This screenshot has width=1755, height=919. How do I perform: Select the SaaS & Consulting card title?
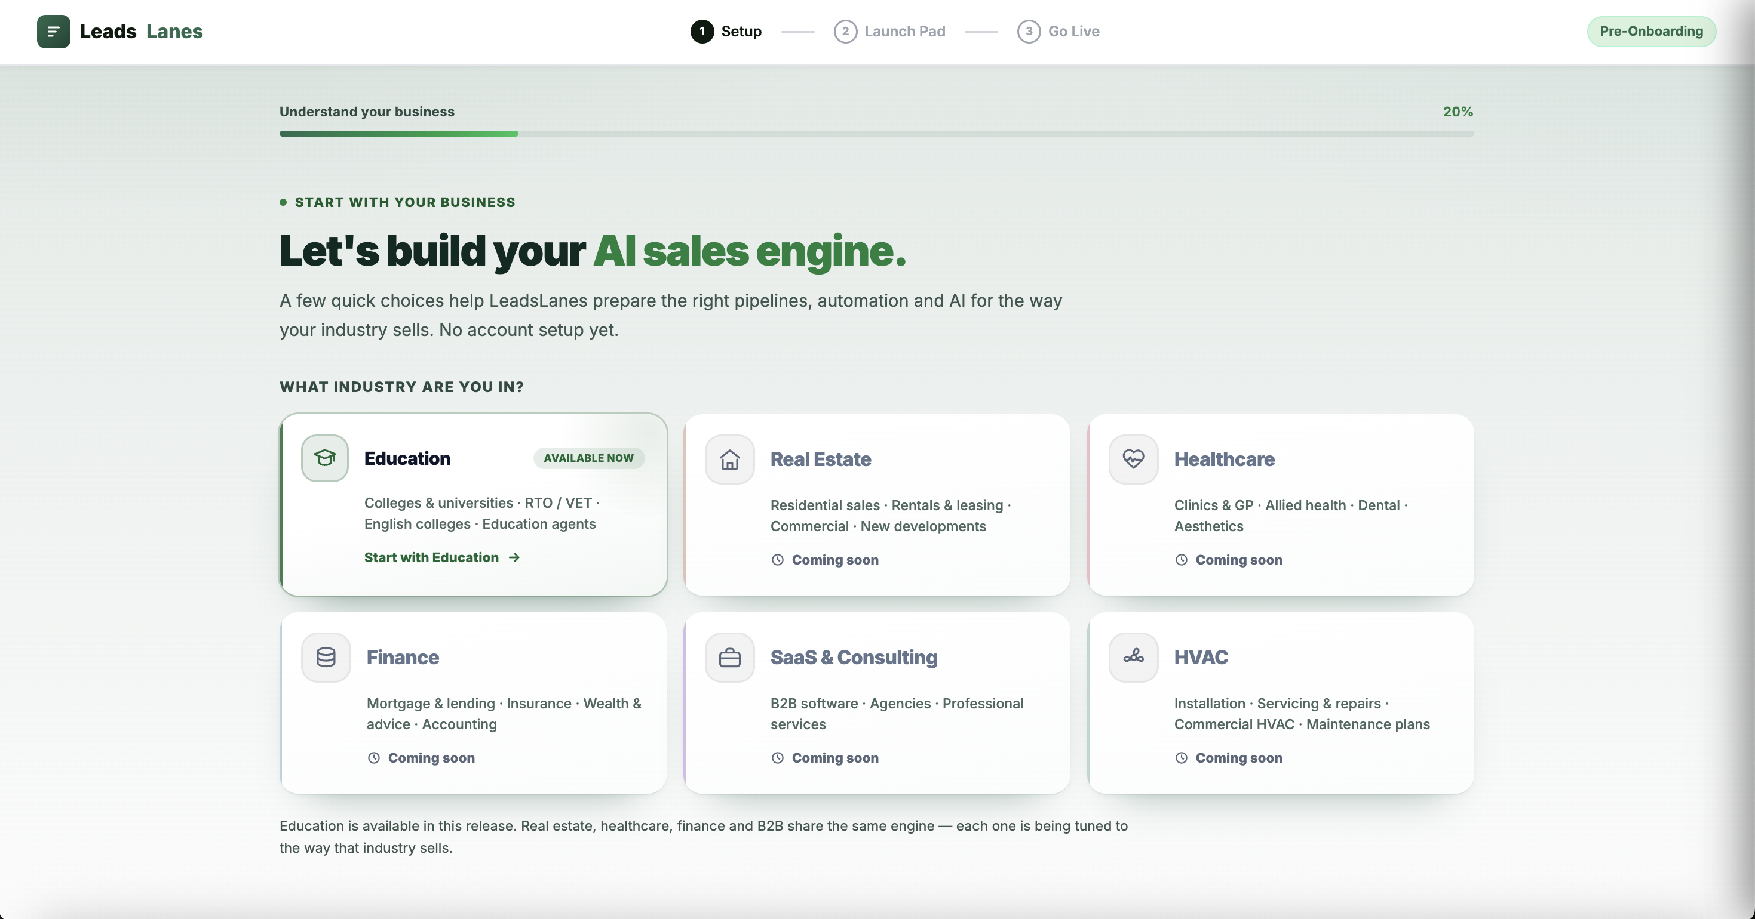pos(854,658)
